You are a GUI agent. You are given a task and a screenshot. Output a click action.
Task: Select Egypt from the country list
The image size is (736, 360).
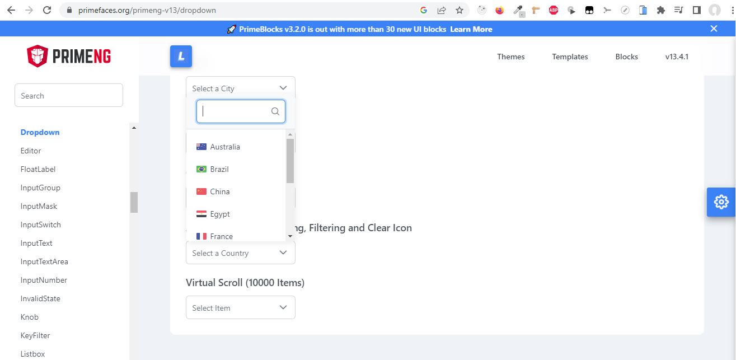point(219,214)
